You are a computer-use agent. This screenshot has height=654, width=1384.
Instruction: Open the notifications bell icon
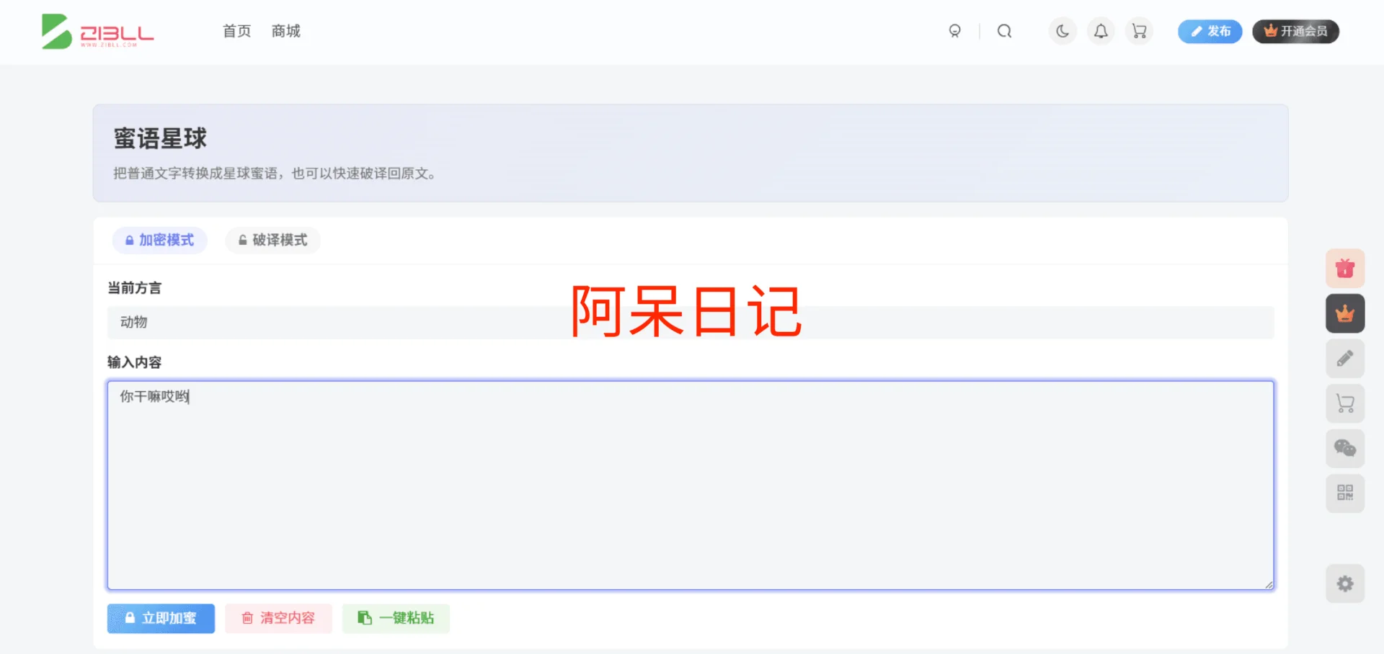click(1100, 31)
